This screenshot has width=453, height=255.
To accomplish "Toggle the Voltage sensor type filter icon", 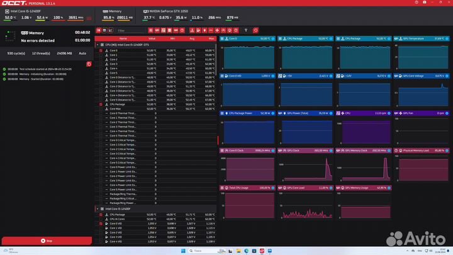I will tap(198, 30).
